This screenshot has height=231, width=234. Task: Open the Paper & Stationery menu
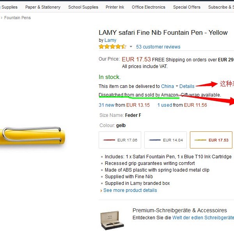coord(43,7)
